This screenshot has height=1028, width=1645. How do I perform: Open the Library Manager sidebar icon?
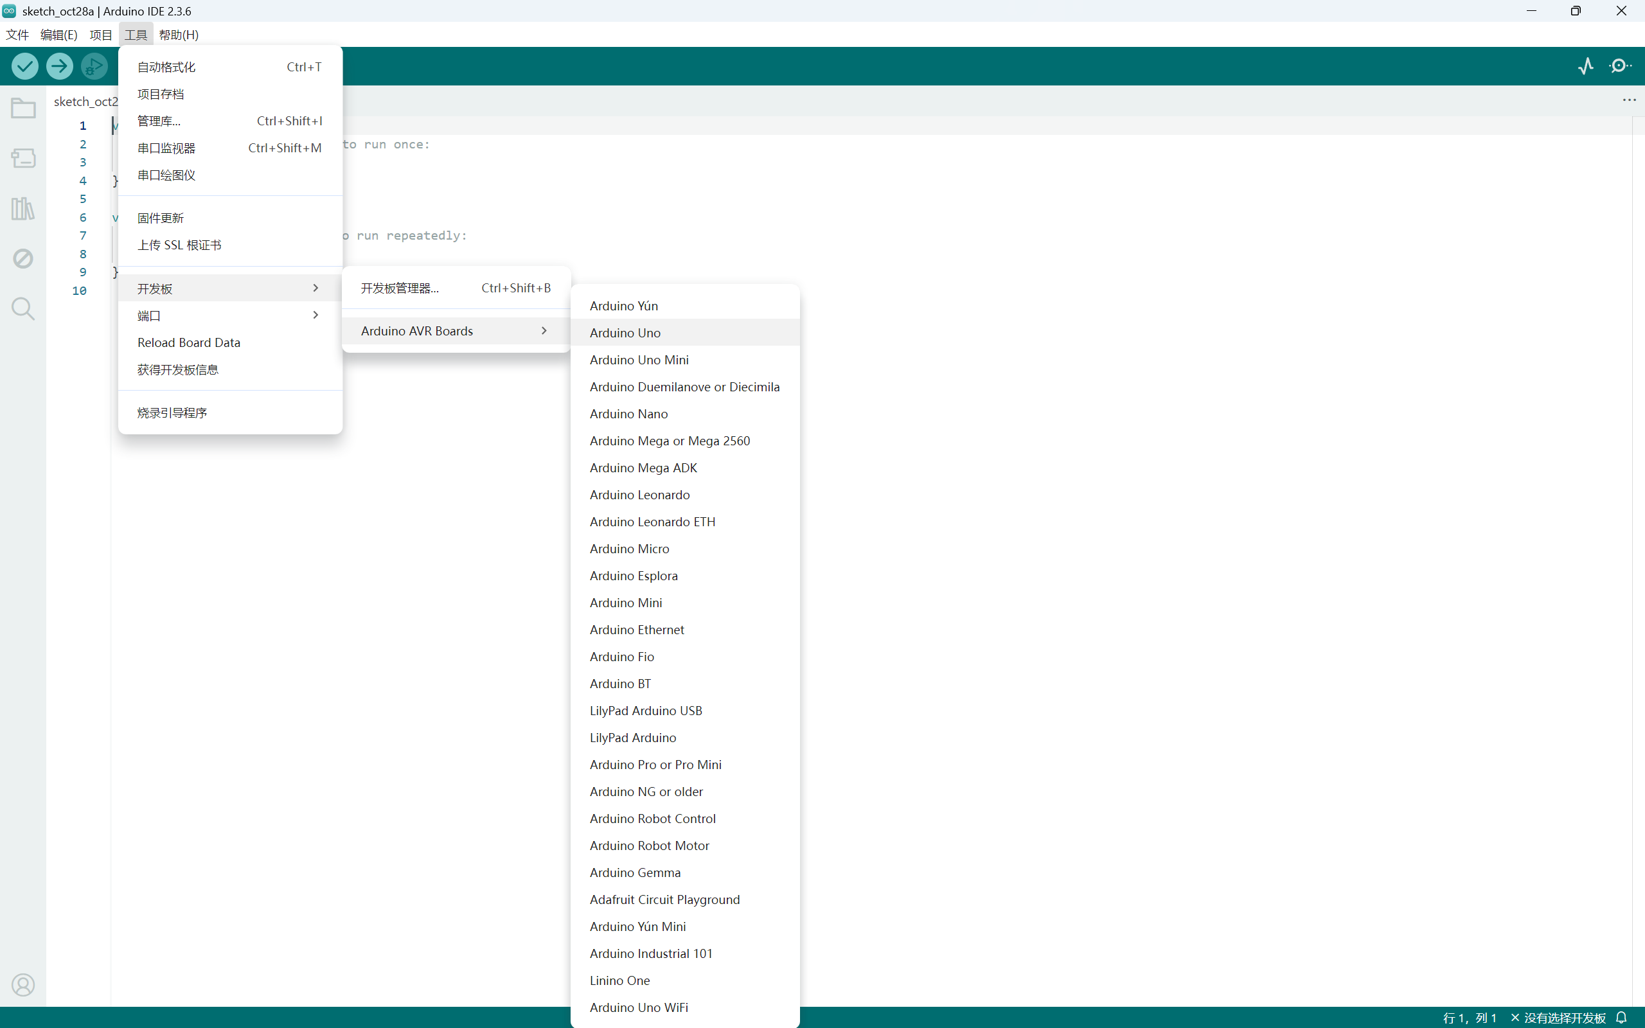coord(23,209)
